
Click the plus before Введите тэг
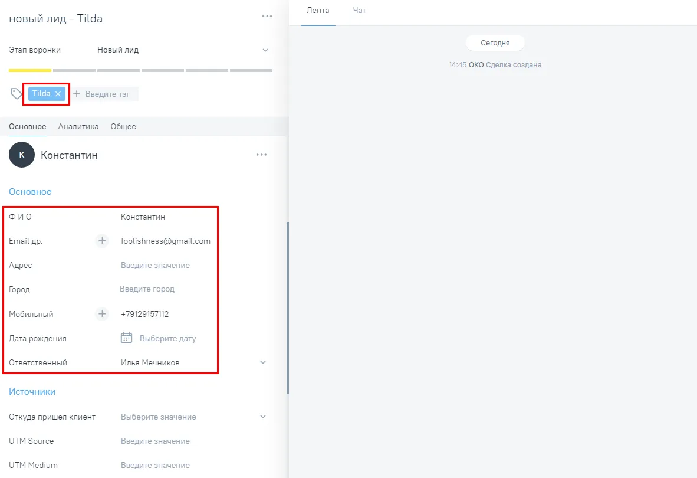[77, 94]
